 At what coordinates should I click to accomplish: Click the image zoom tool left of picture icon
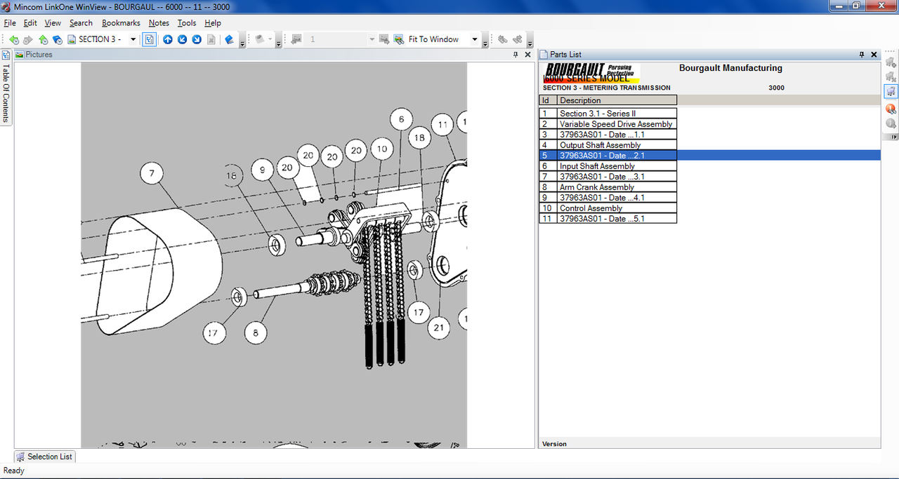pyautogui.click(x=384, y=40)
